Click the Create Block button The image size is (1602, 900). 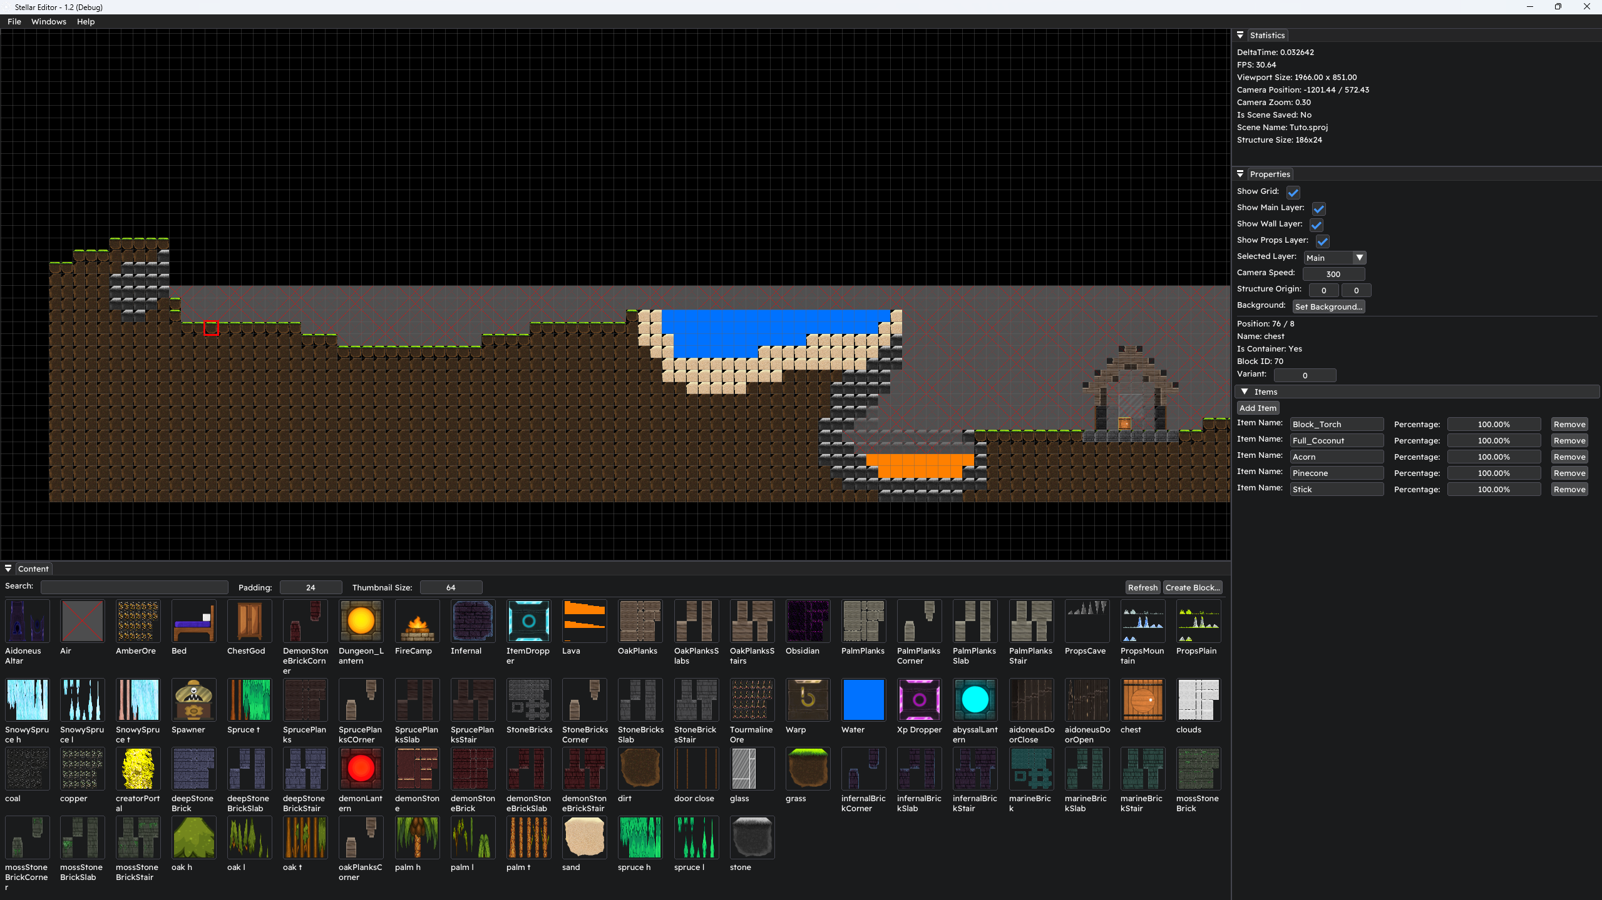1193,588
